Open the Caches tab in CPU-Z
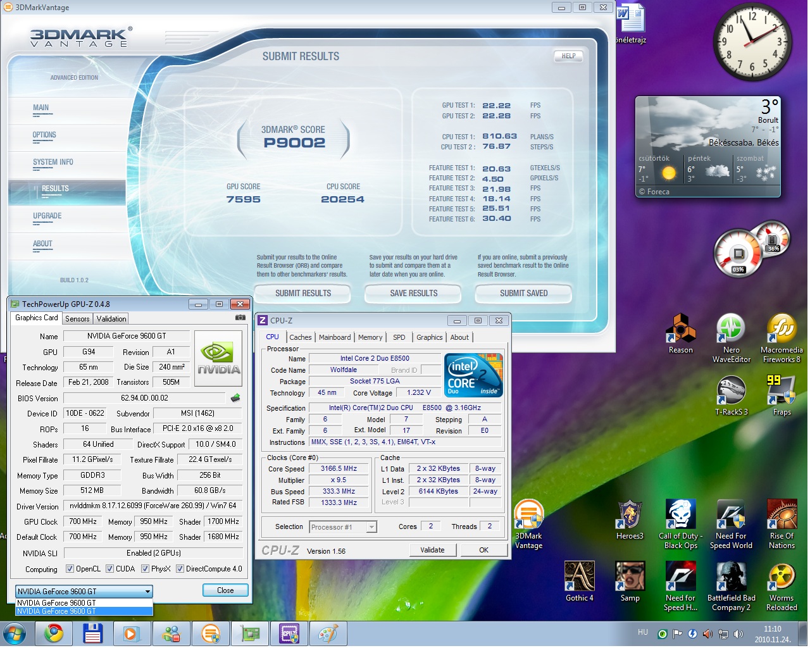The width and height of the screenshot is (810, 648). pos(301,337)
